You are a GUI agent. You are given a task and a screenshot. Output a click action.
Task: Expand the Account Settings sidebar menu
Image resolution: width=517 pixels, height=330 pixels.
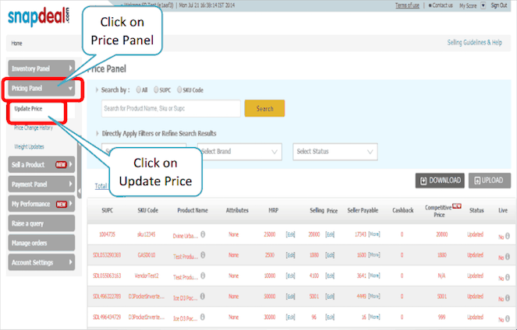(42, 262)
